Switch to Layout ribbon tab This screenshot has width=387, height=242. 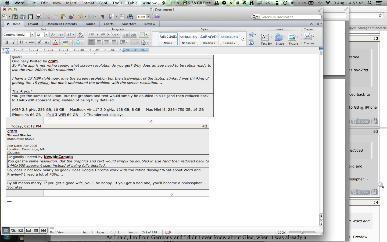tap(33, 24)
